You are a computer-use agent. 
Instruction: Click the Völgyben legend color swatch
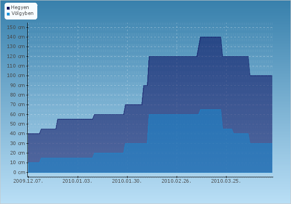click(x=8, y=14)
